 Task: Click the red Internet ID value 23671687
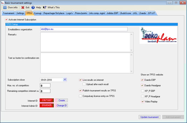pyautogui.click(x=47, y=100)
